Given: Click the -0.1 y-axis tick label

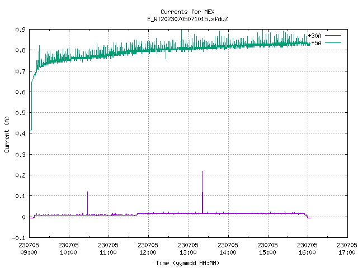Looking at the screenshot, I should tap(18, 238).
